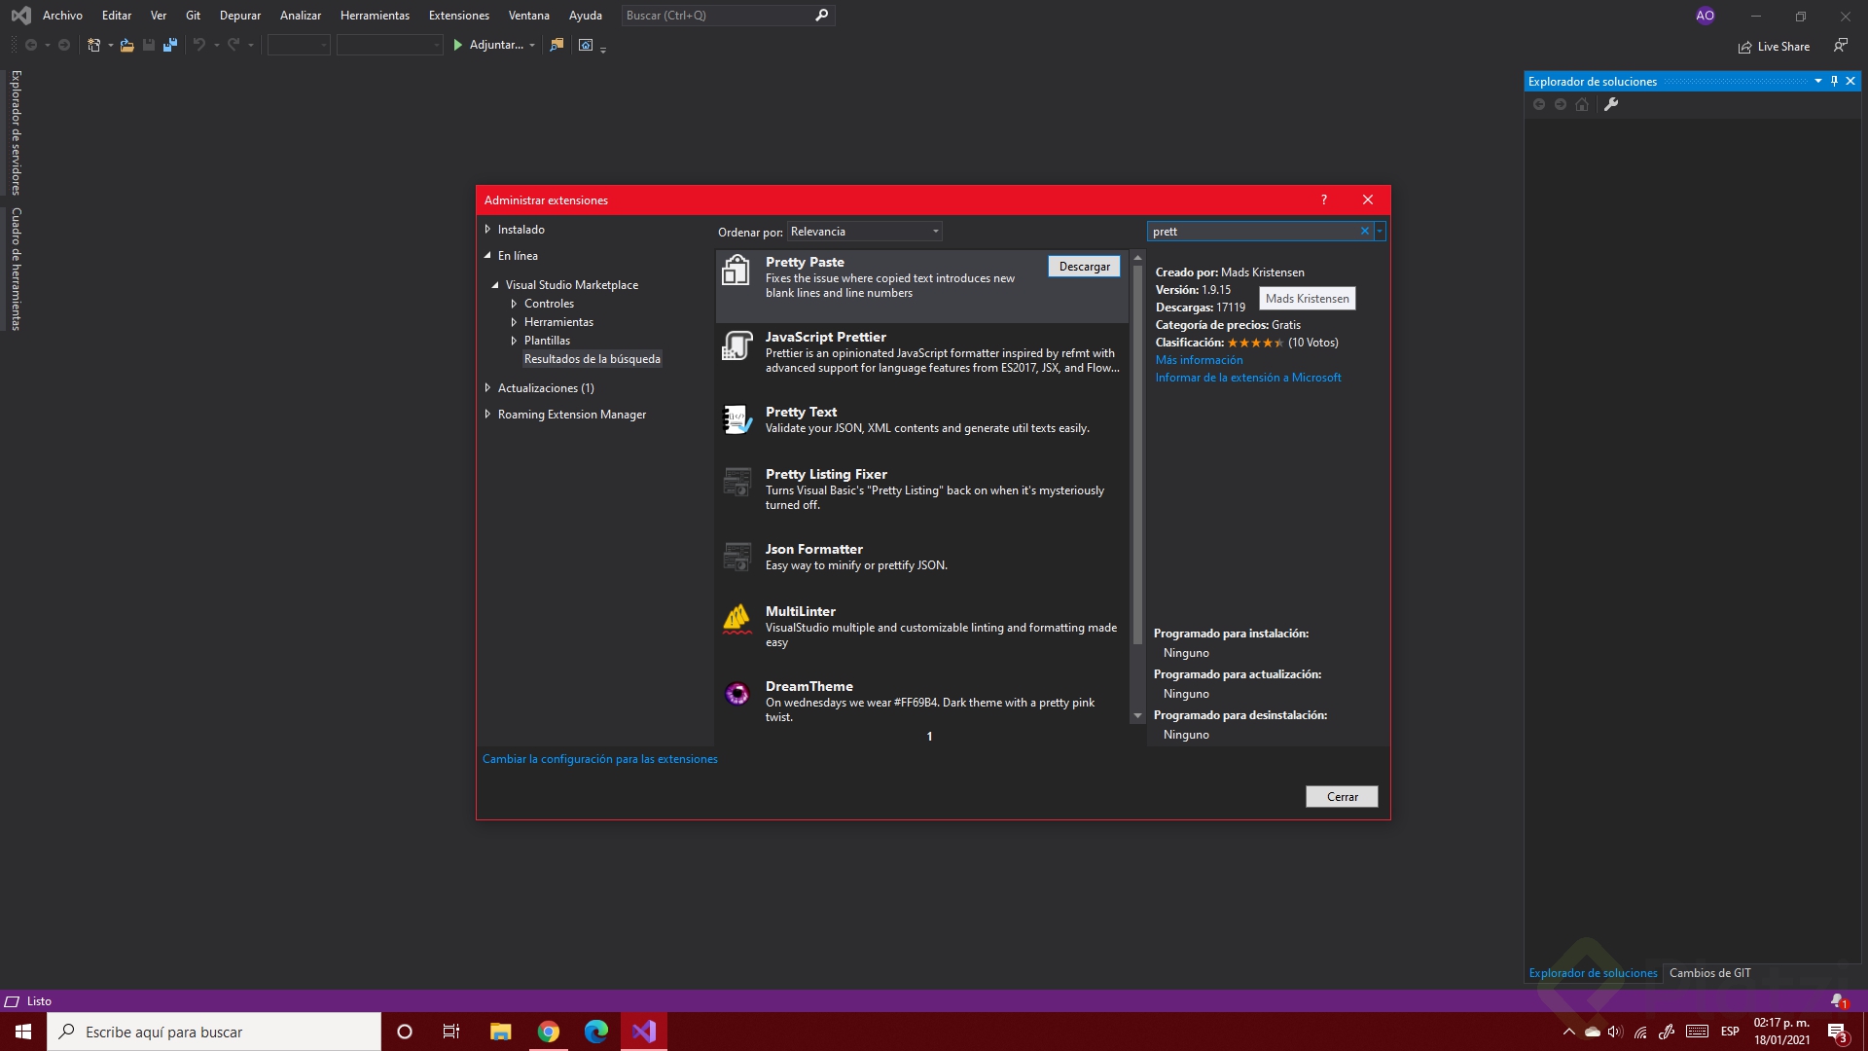Open Google Chrome from the taskbar

coord(549,1032)
